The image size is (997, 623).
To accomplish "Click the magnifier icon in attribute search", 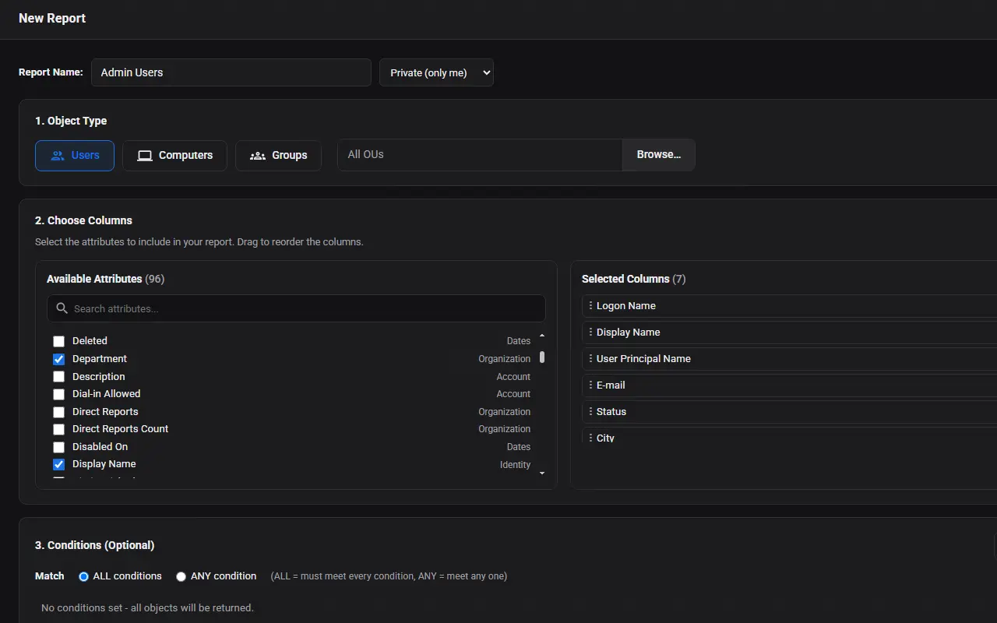I will click(62, 309).
